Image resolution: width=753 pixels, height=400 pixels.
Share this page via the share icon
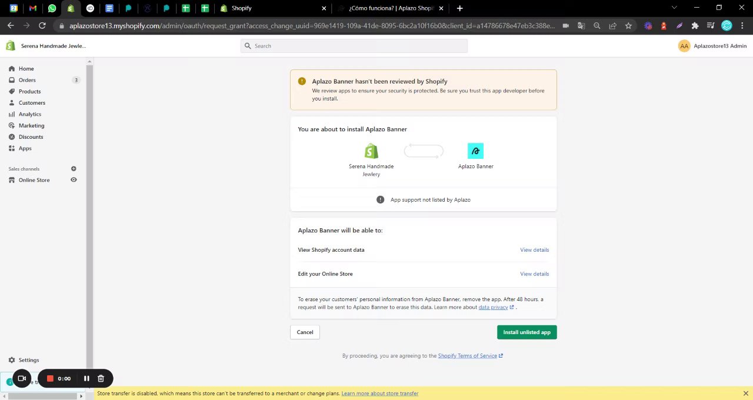click(612, 26)
